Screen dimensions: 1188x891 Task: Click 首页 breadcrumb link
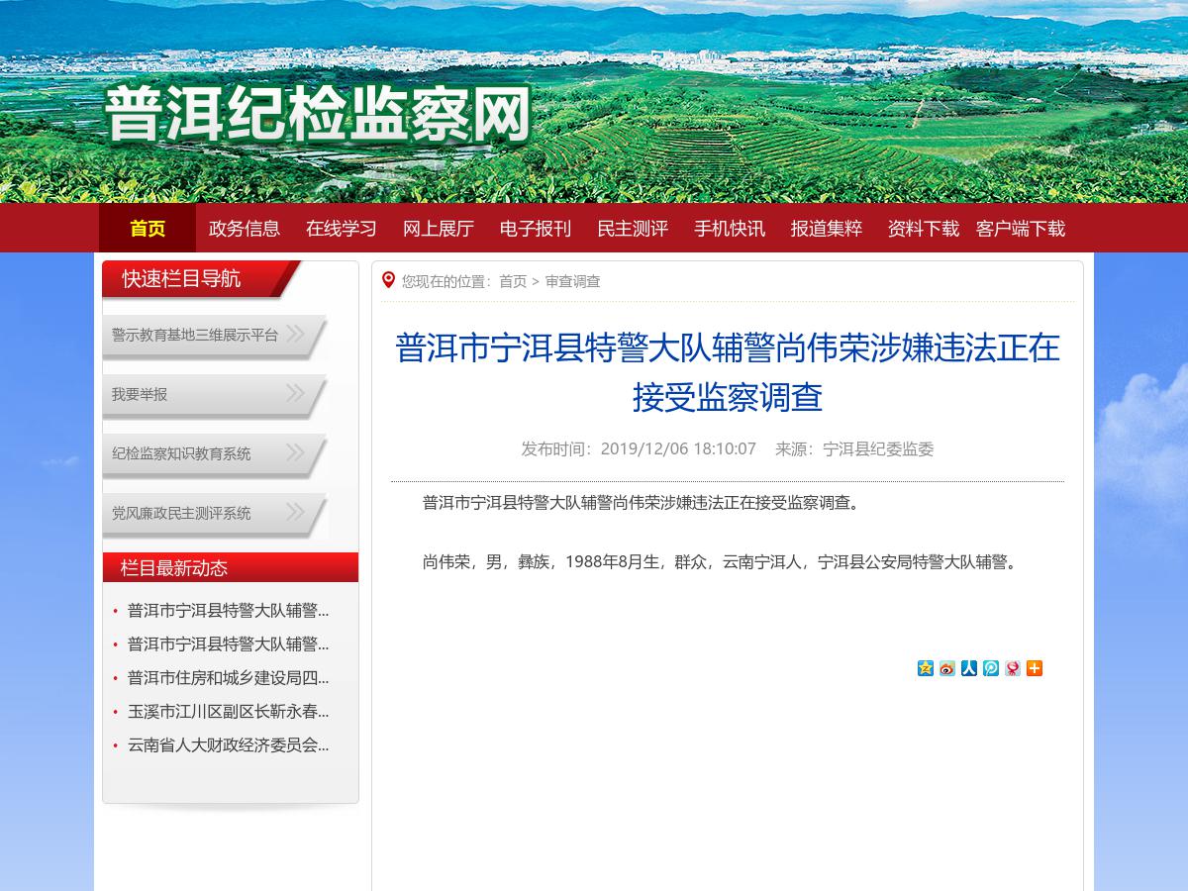pyautogui.click(x=513, y=281)
